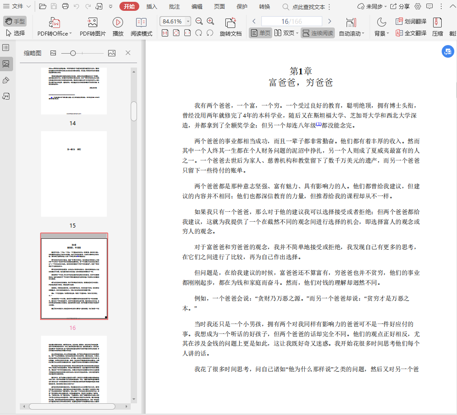457x415 pixels.
Task: Click the undo arrow icon
Action: coord(76,6)
